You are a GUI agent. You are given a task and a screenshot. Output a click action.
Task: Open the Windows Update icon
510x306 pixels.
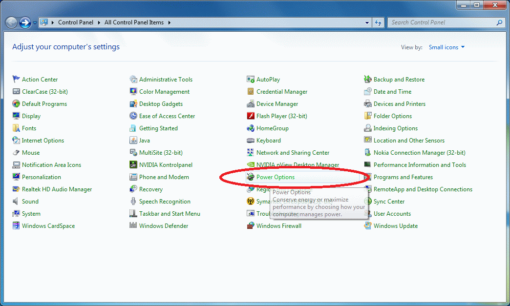[368, 225]
